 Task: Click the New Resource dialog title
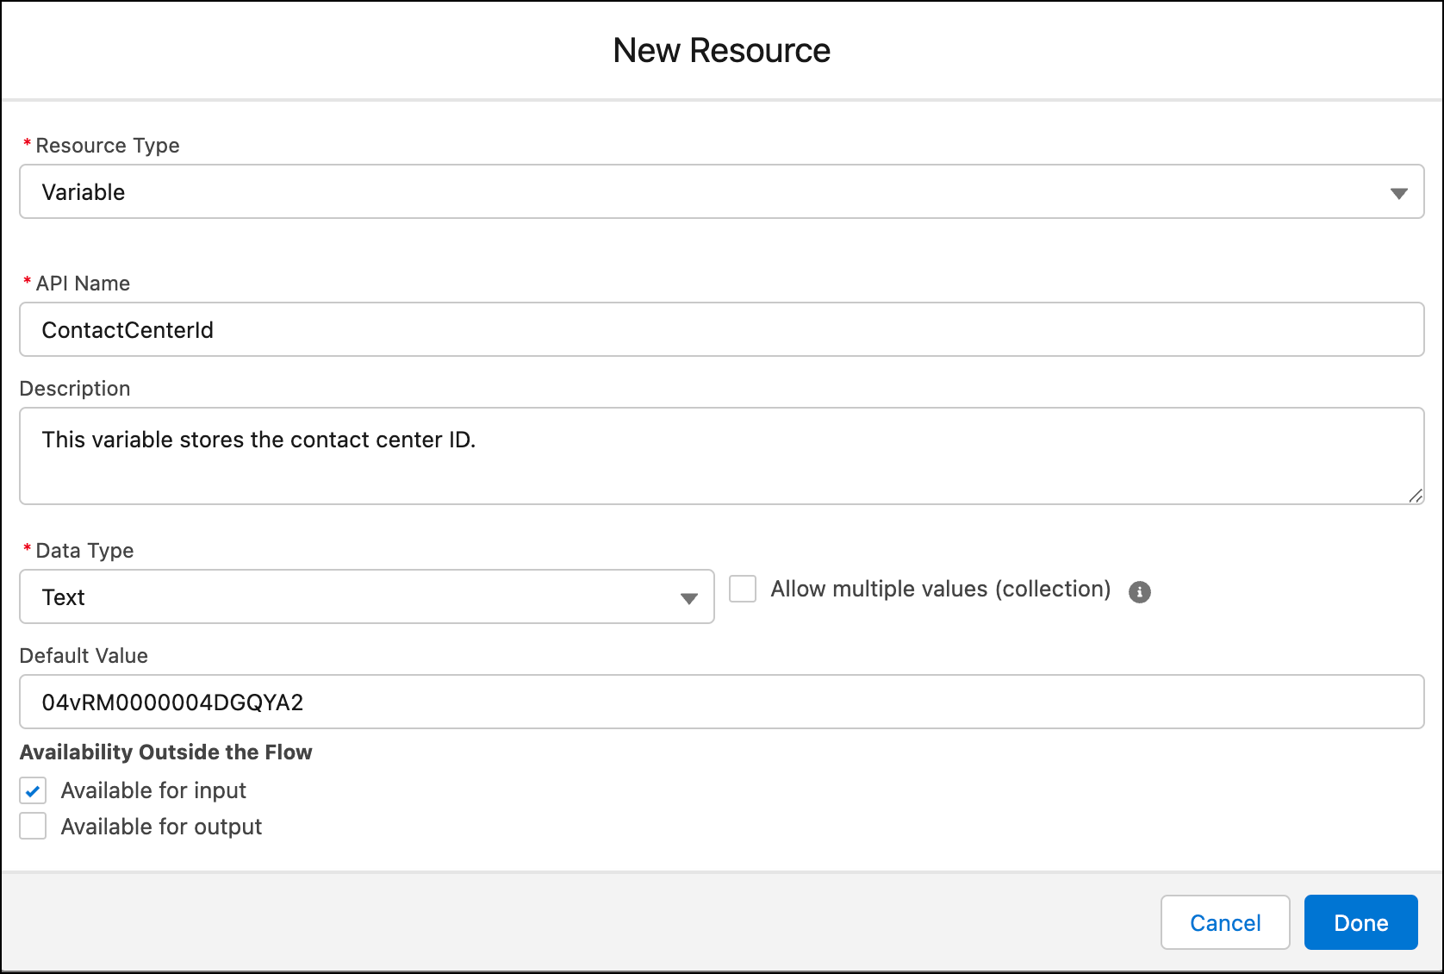[x=722, y=50]
